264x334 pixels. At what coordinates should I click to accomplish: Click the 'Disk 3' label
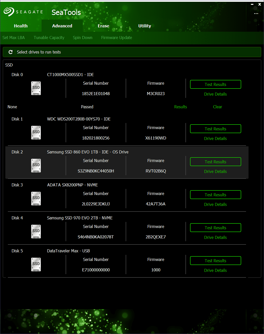tap(17, 185)
